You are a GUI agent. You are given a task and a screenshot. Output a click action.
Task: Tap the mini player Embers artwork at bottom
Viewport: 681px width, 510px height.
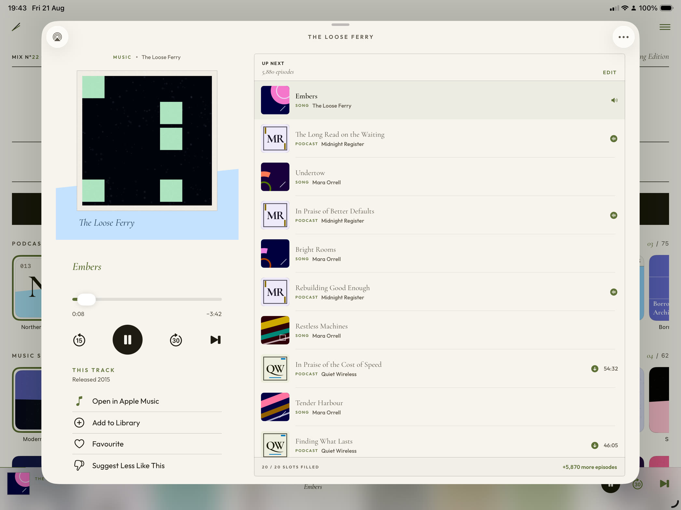click(x=19, y=484)
